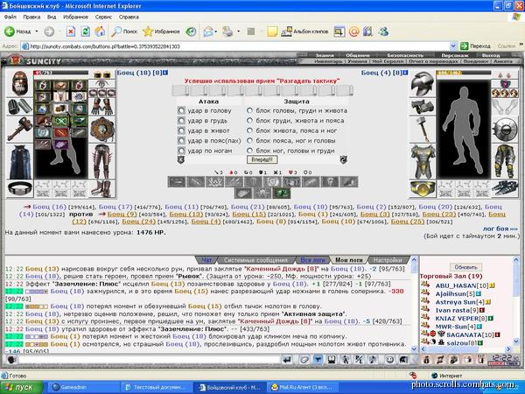
Task: Click the chat message input field
Action: (x=150, y=360)
